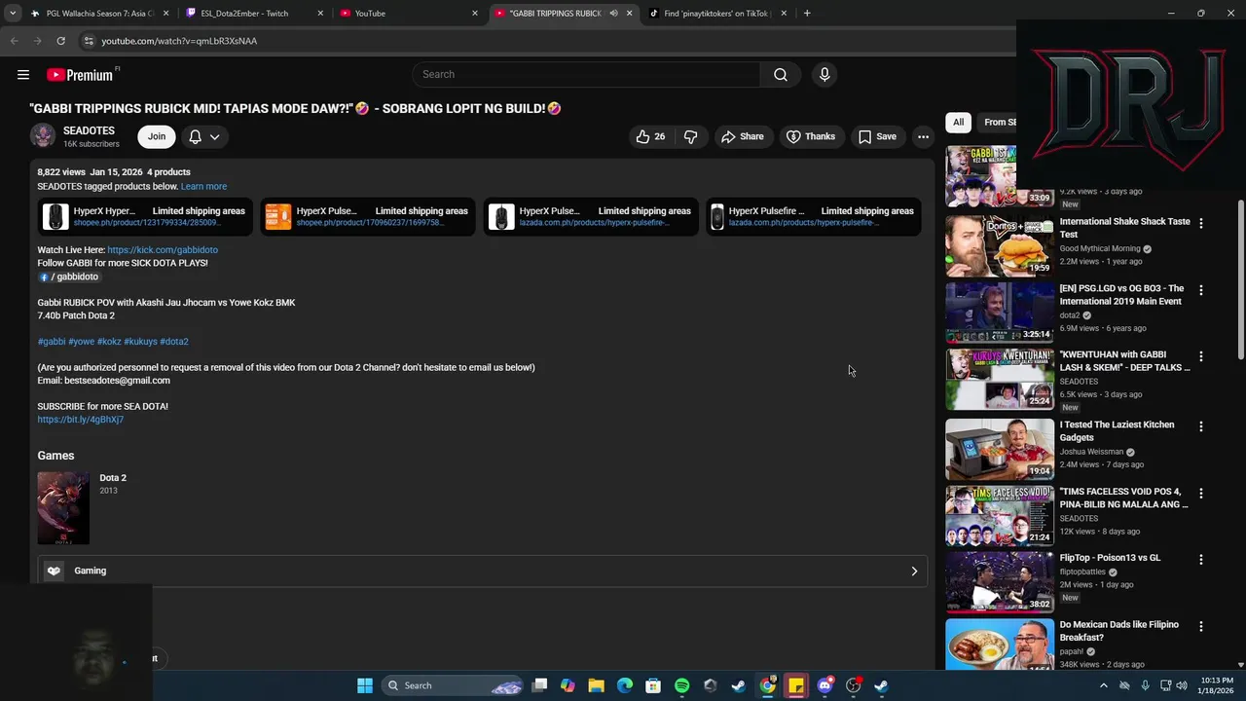This screenshot has height=701, width=1246.
Task: Open the kick.com/gabbidoto link
Action: coord(163,250)
